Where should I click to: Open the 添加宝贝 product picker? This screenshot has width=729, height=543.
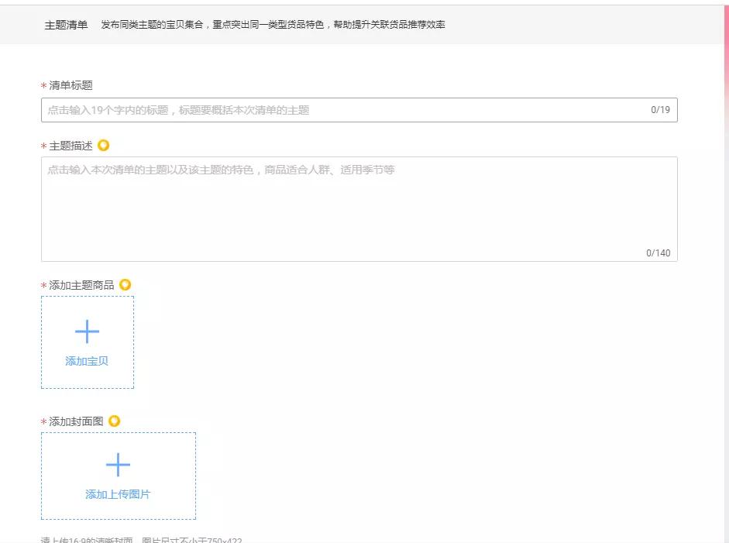click(87, 363)
